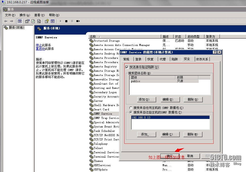Open the 操作(A) menu

click(x=25, y=15)
